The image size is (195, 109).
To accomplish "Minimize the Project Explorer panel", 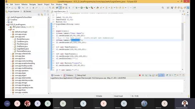I will coord(45,11).
